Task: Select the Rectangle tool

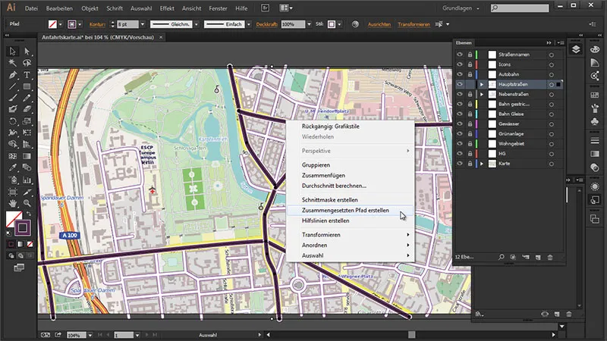Action: 27,86
